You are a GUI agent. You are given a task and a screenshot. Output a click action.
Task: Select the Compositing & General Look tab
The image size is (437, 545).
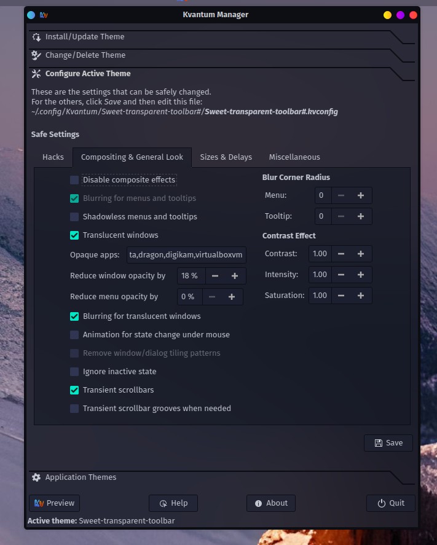(132, 157)
